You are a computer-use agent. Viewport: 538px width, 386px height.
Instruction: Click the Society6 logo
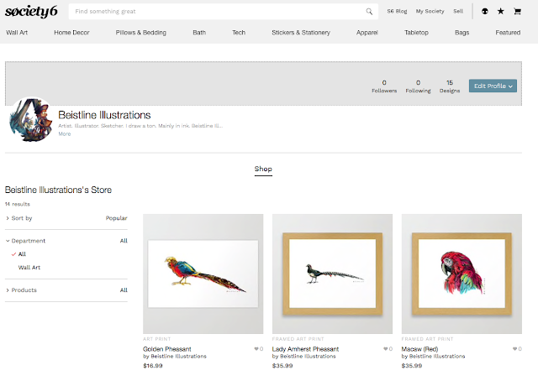[30, 12]
